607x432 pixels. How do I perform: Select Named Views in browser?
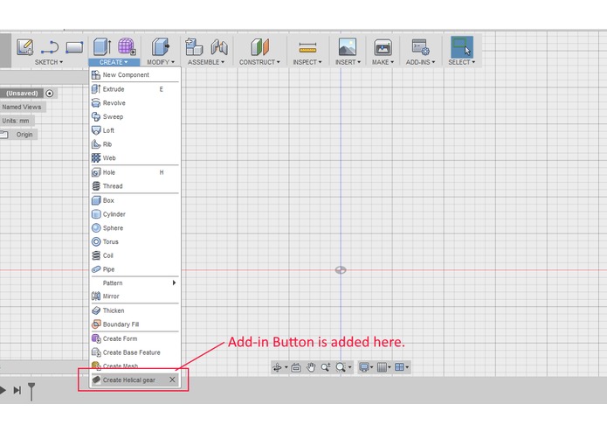(x=22, y=107)
